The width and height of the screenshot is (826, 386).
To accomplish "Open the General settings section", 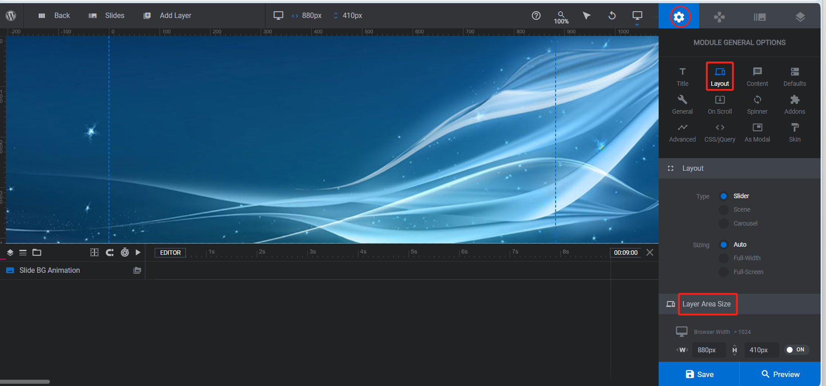I will (682, 105).
